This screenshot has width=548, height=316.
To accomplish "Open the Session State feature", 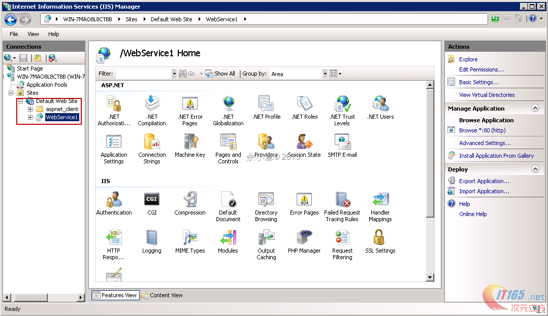I will tap(304, 146).
